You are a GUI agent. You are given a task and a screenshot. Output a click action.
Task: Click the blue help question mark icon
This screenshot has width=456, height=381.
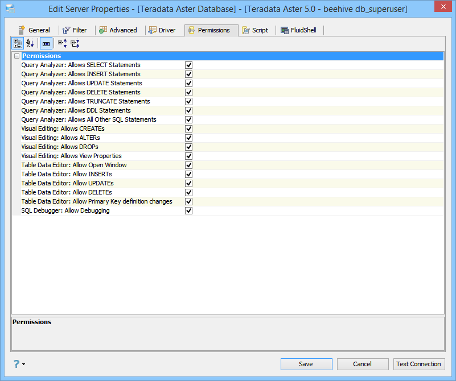click(17, 364)
